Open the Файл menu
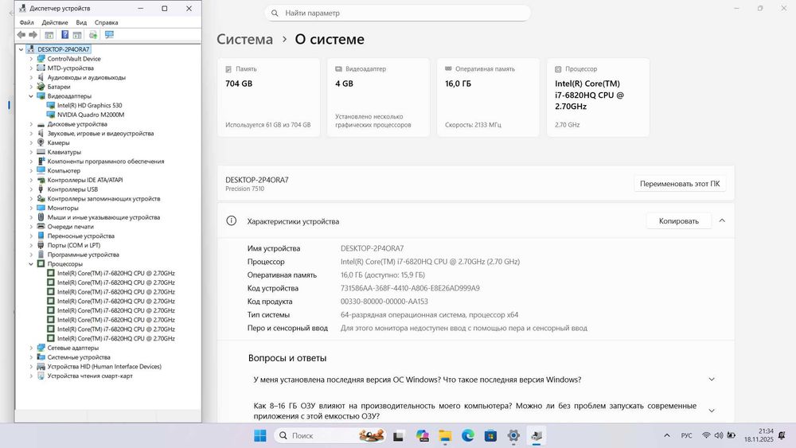Image resolution: width=796 pixels, height=448 pixels. 26,22
